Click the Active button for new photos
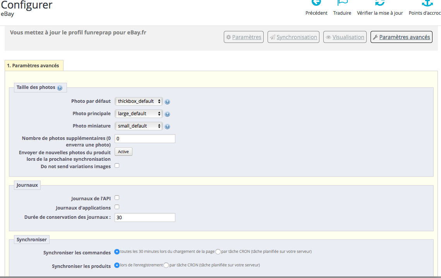Image resolution: width=441 pixels, height=278 pixels. tap(124, 152)
